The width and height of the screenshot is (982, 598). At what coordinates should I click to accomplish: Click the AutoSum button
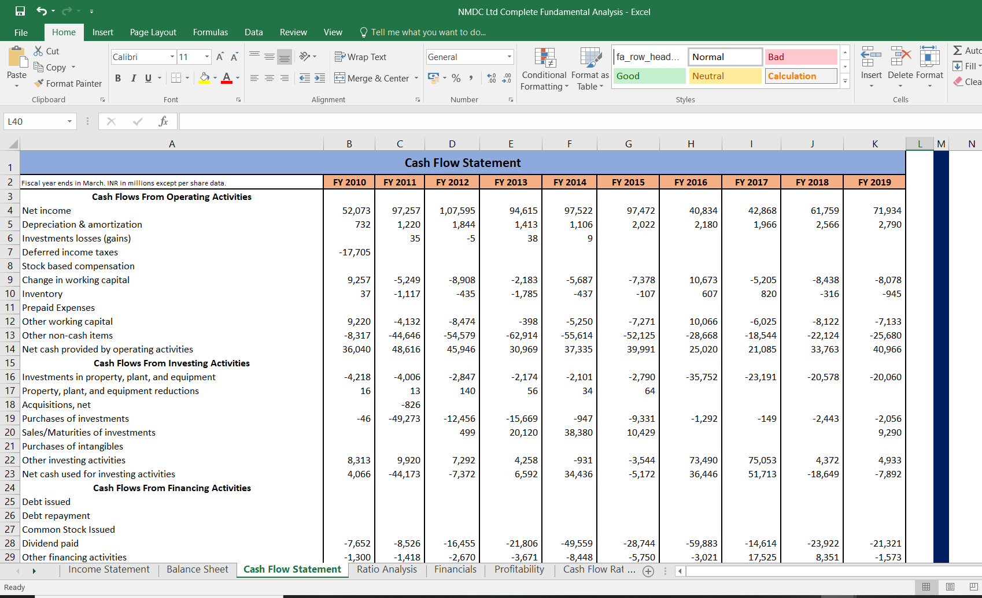click(x=967, y=51)
